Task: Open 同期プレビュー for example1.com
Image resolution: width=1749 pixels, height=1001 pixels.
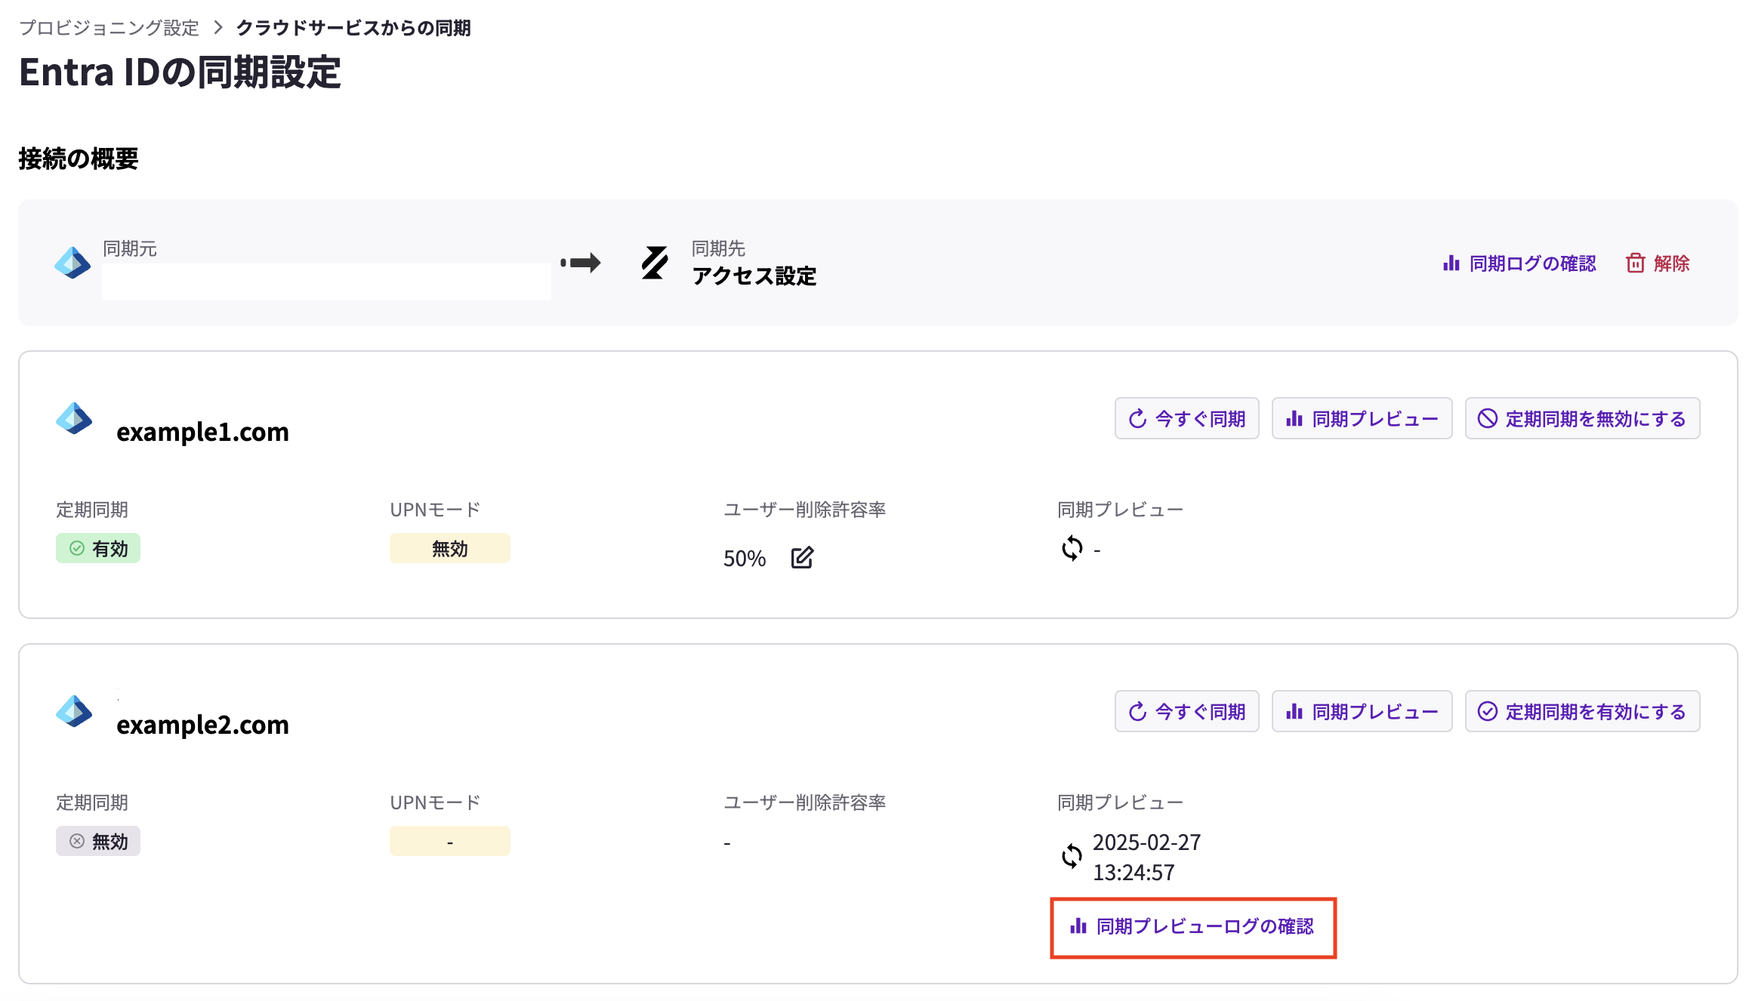Action: click(x=1362, y=418)
